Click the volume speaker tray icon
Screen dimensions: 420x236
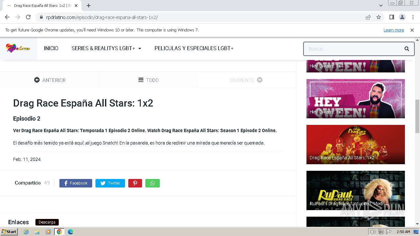point(373,232)
